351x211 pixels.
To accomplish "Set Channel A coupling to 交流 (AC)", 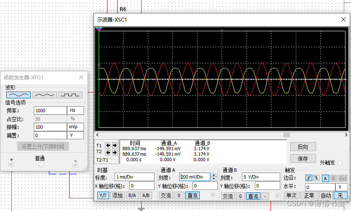I will pyautogui.click(x=166, y=195).
